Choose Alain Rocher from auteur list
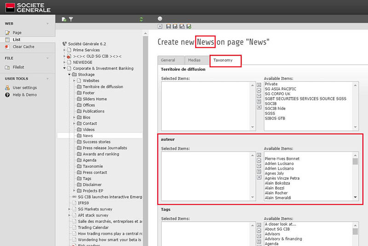The width and height of the screenshot is (368, 246). (276, 193)
